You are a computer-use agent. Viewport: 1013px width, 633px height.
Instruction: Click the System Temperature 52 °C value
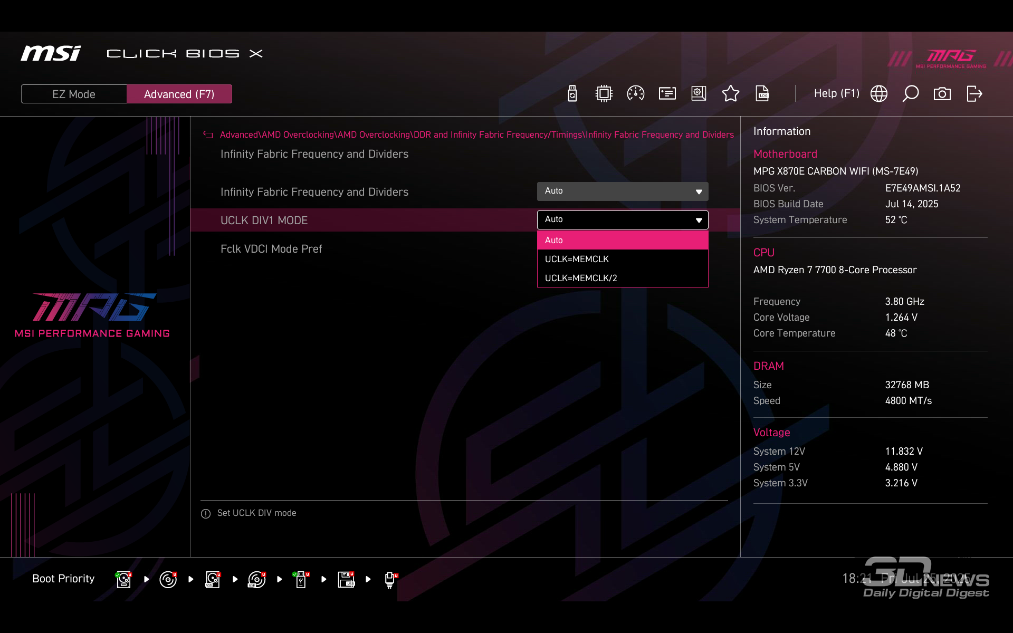coord(896,220)
